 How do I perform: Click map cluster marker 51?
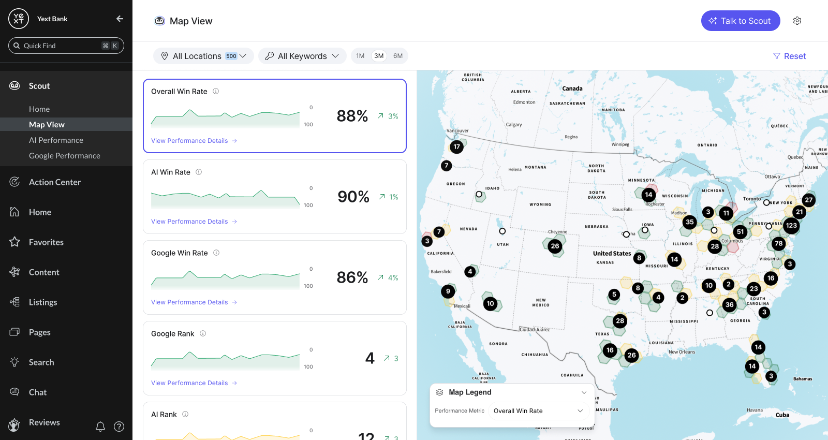[741, 232]
